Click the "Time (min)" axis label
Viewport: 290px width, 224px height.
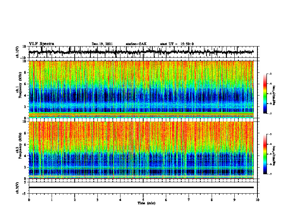tap(146, 203)
